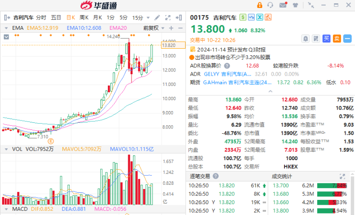This screenshot has height=215, width=355.
Task: Open the GELYY ADR link
Action: coord(228,74)
